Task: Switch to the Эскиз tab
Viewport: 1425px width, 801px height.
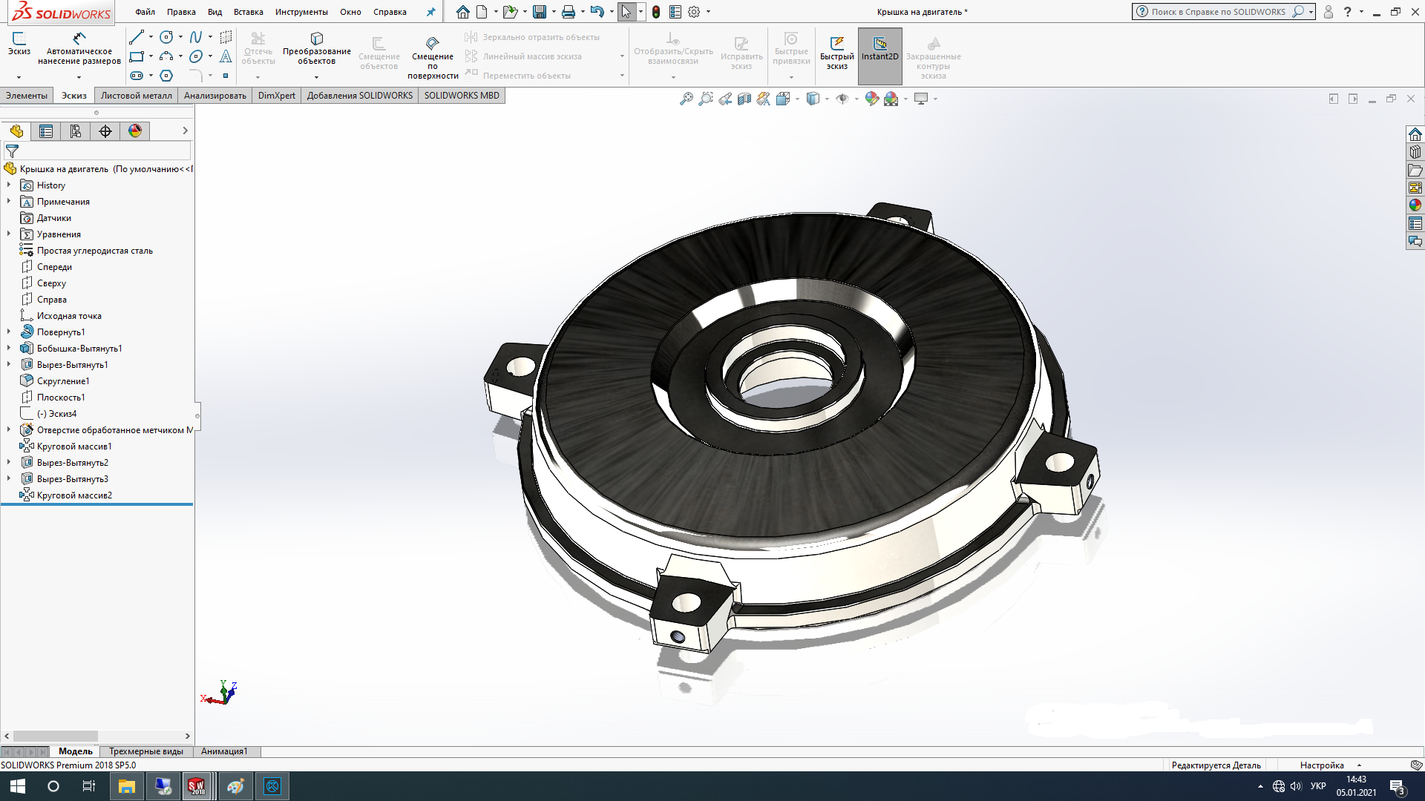Action: coord(73,95)
